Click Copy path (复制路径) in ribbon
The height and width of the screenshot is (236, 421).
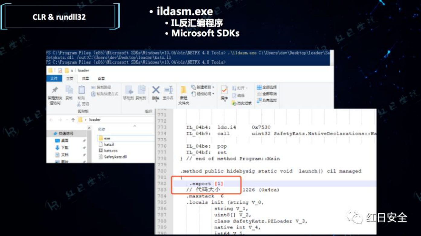[101, 88]
